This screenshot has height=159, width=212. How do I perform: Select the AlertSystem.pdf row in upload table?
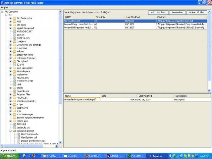pyautogui.click(x=135, y=21)
